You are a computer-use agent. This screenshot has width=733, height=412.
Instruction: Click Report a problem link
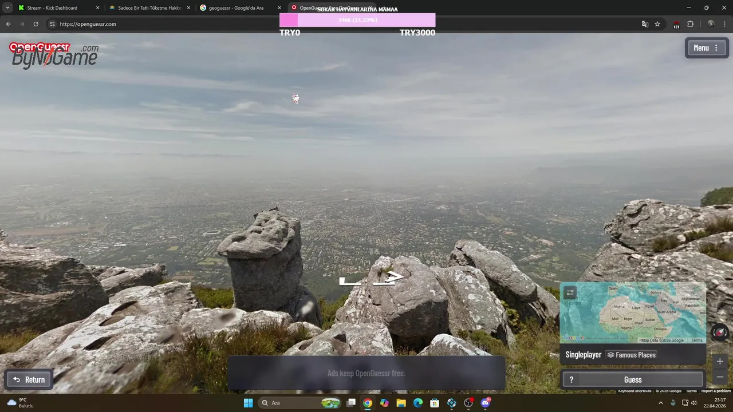pyautogui.click(x=716, y=391)
